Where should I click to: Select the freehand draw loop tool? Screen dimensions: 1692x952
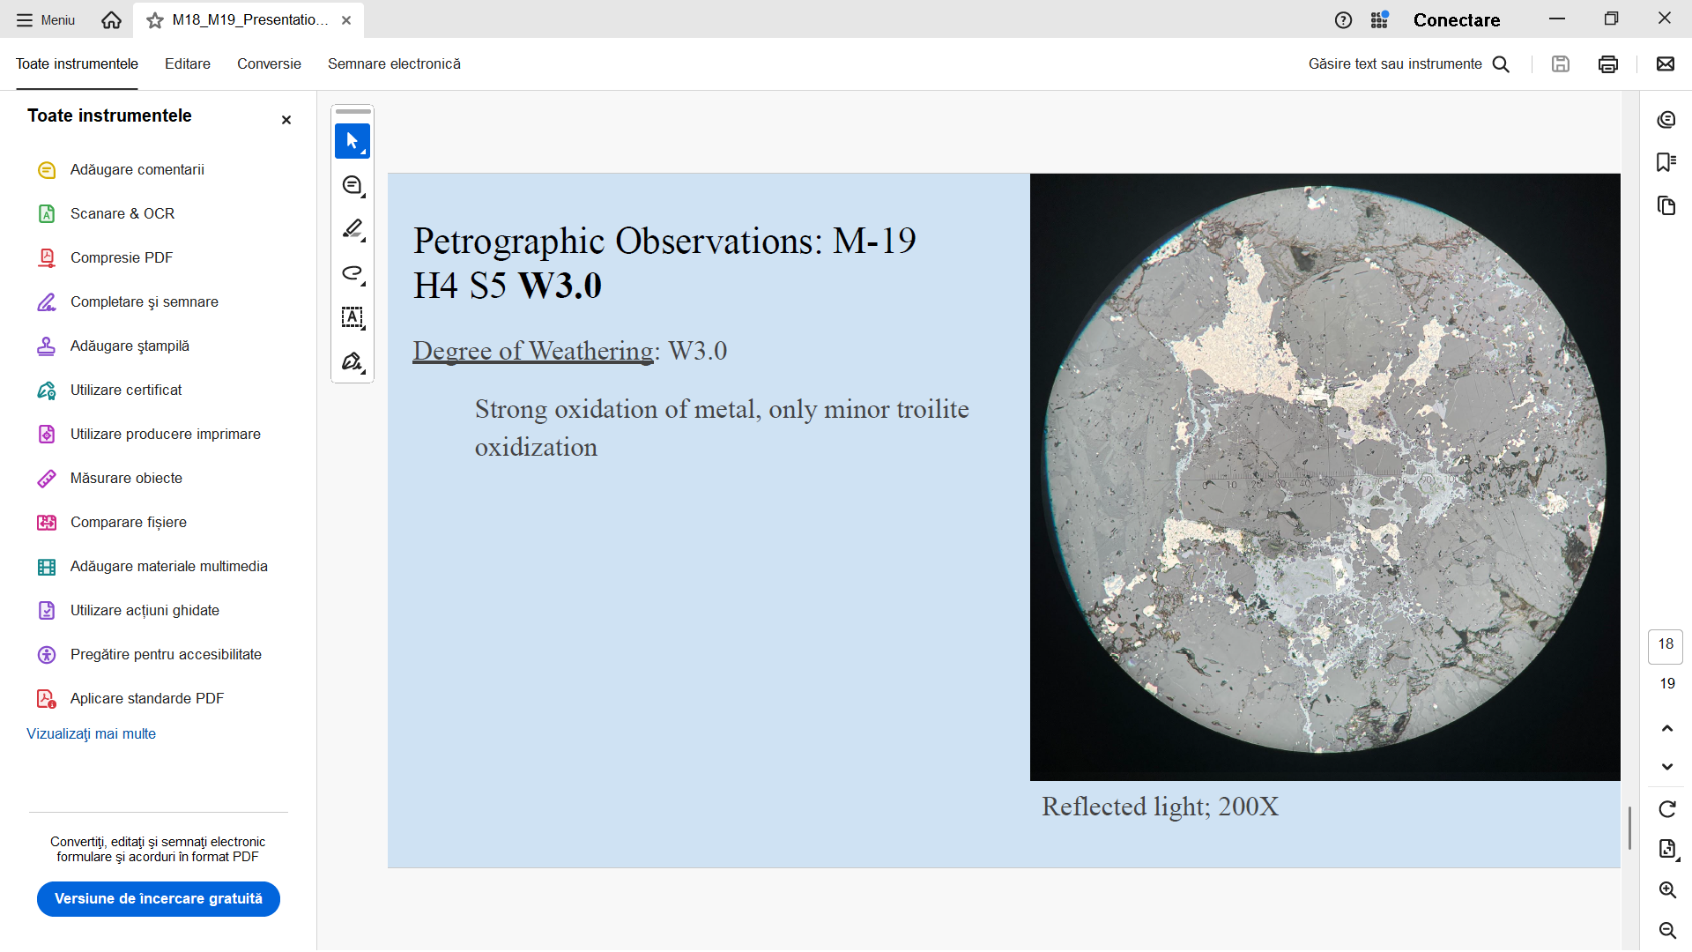pos(352,273)
